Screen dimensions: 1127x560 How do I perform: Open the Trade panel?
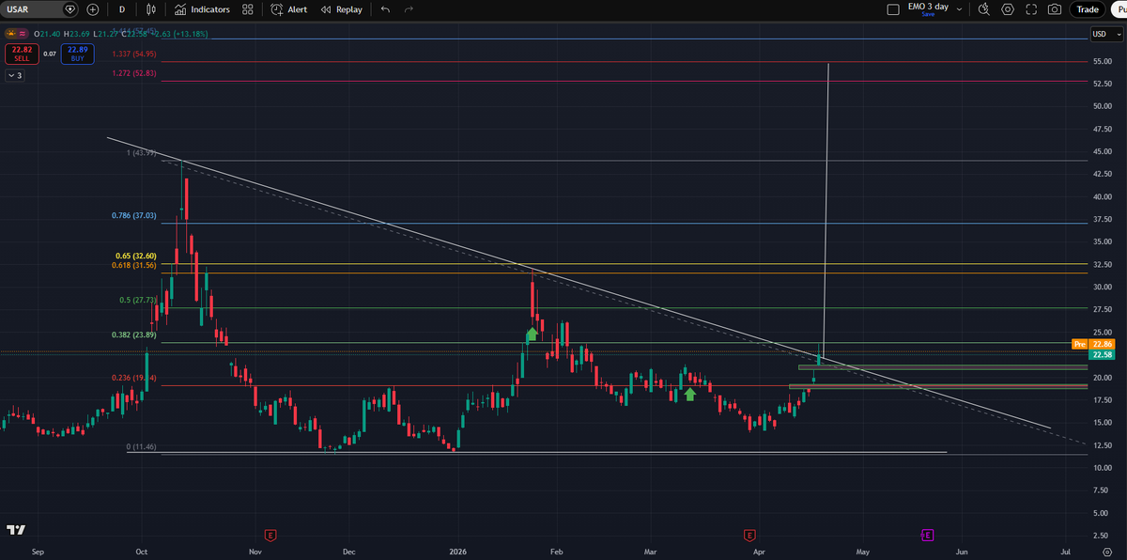click(1088, 9)
